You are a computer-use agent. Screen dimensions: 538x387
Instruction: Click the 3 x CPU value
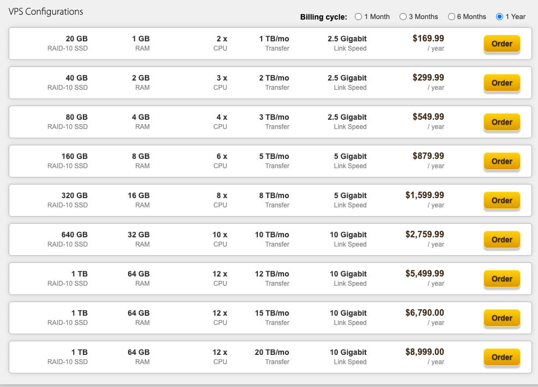tap(222, 78)
